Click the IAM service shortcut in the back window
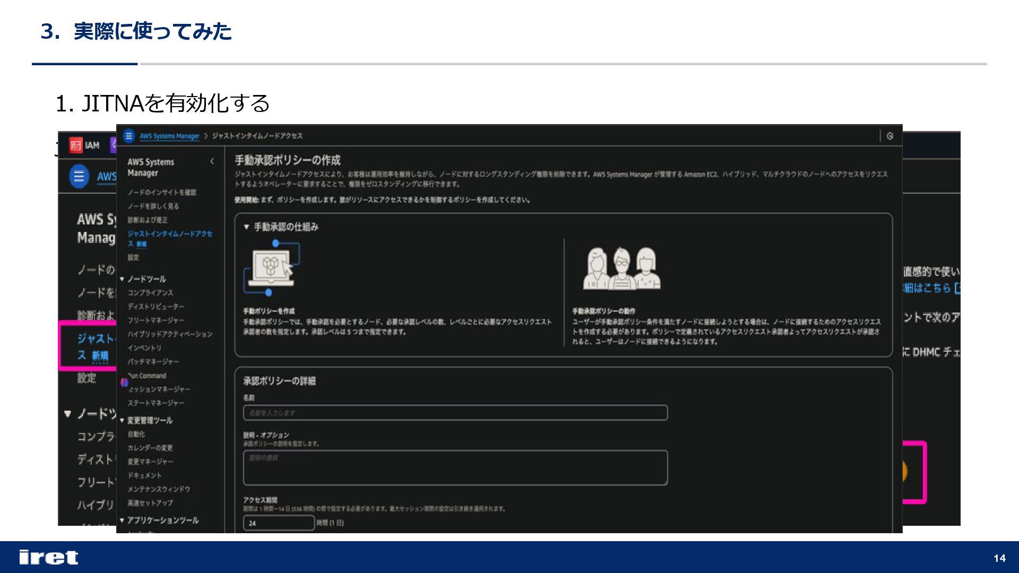Viewport: 1019px width, 573px height. tap(84, 145)
